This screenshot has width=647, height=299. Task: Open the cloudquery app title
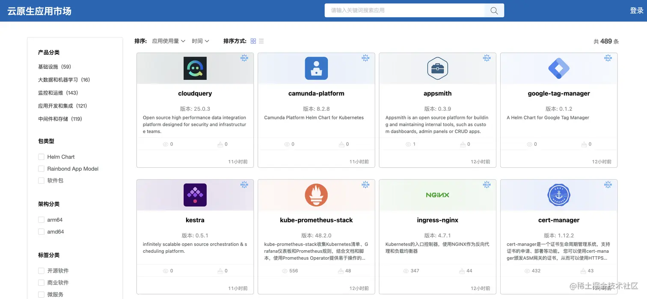click(195, 94)
